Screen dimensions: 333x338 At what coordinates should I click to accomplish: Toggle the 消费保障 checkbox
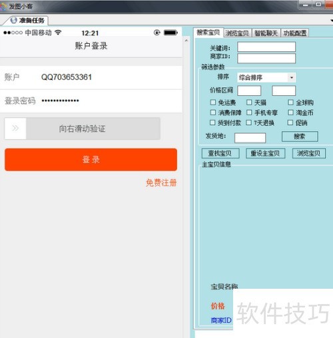[x=213, y=112]
